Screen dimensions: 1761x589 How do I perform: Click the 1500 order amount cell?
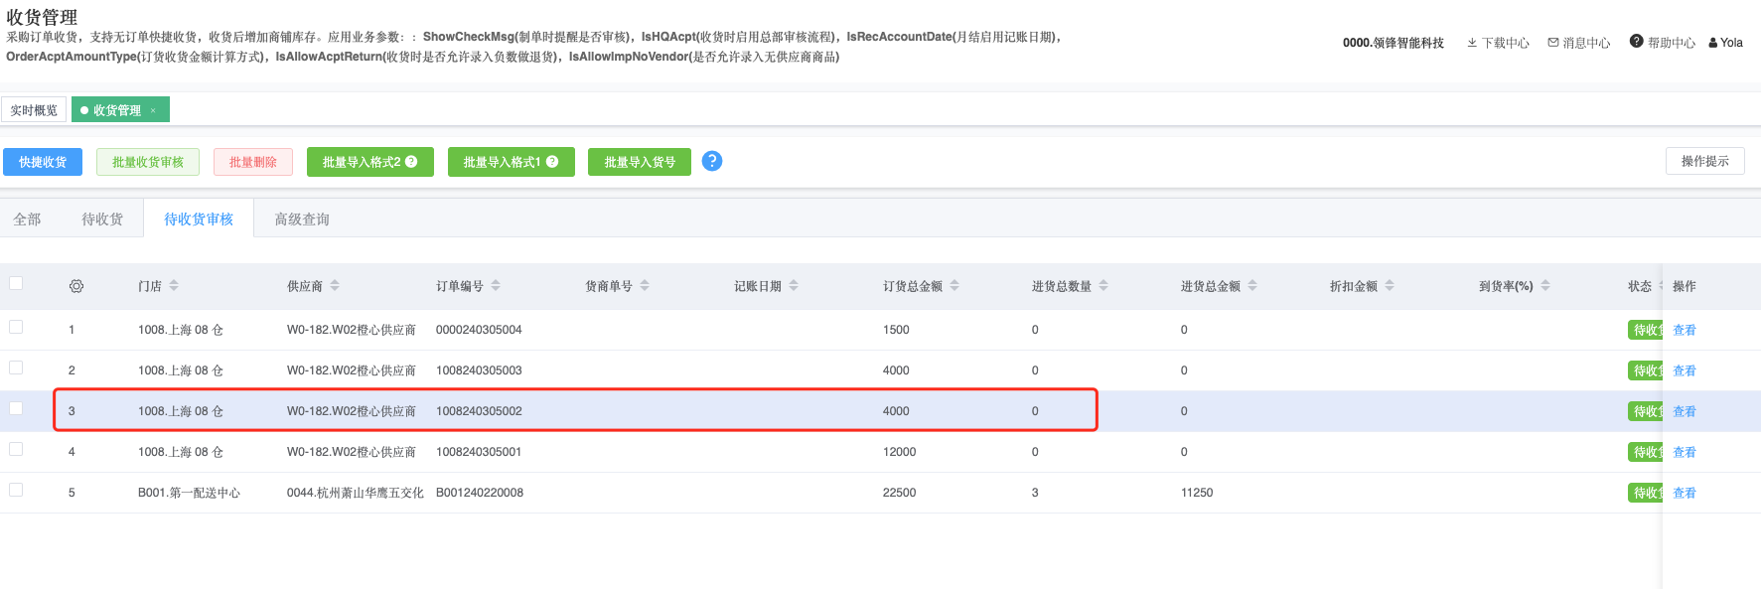tap(896, 330)
